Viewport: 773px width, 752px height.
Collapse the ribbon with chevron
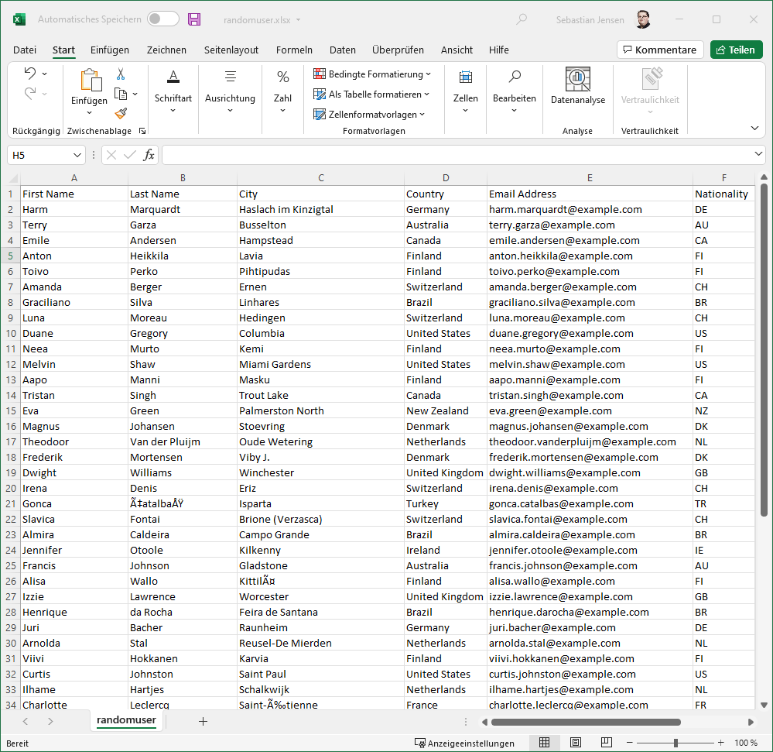click(754, 128)
